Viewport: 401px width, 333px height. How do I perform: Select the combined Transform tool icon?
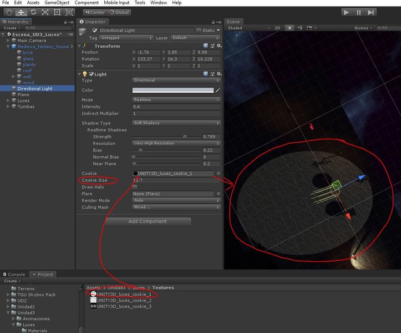(69, 12)
